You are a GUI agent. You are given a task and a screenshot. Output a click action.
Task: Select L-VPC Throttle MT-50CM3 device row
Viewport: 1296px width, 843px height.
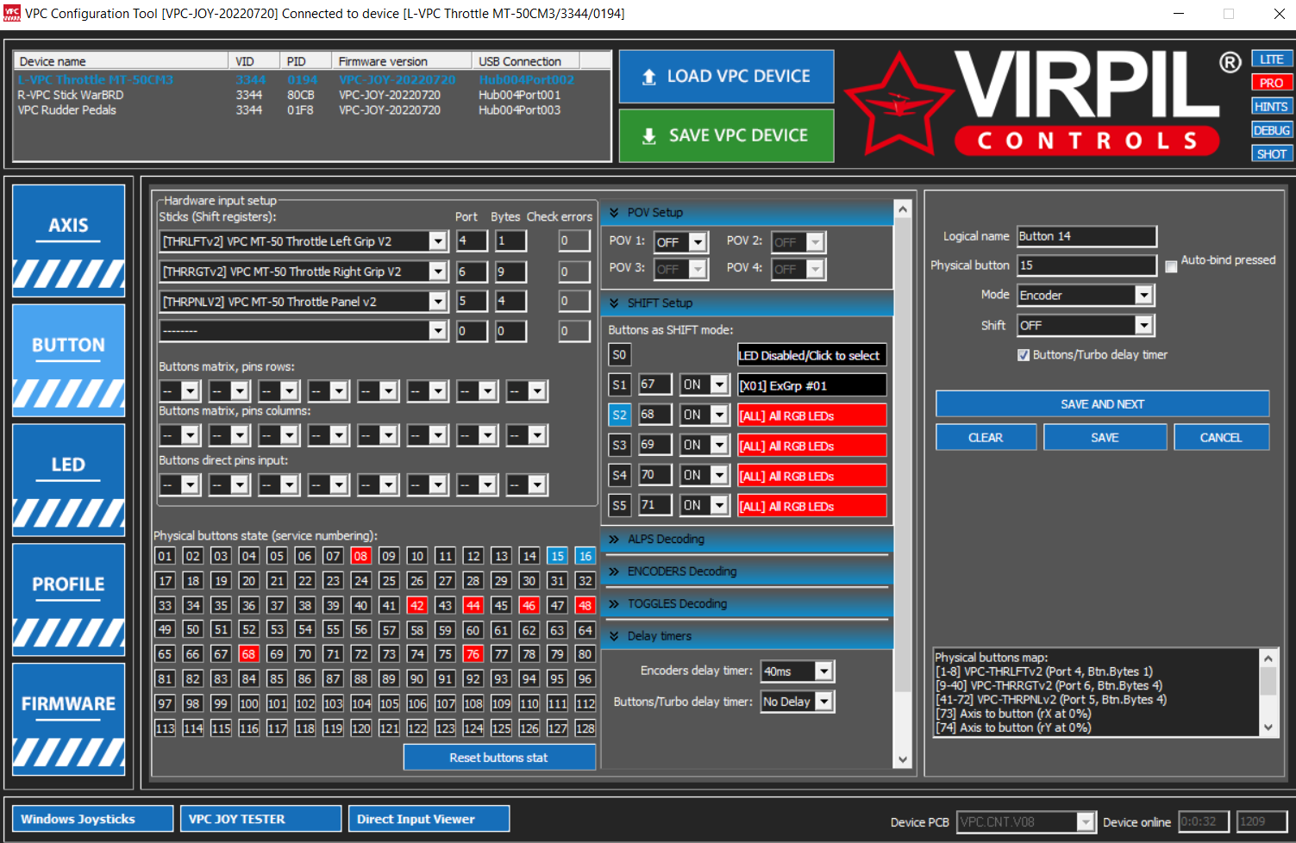click(312, 80)
